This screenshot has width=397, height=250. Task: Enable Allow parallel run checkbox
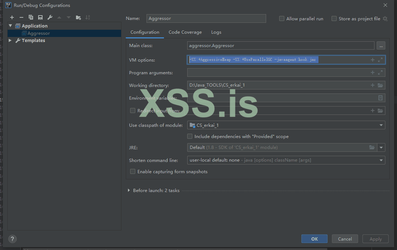point(282,18)
